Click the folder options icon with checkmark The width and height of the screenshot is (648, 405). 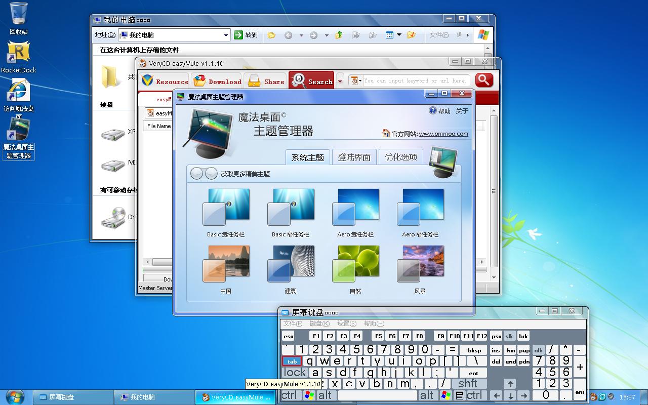[x=411, y=35]
